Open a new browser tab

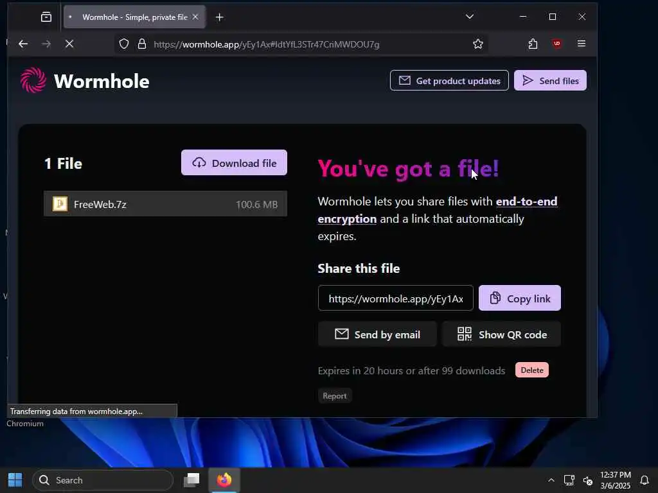[220, 17]
